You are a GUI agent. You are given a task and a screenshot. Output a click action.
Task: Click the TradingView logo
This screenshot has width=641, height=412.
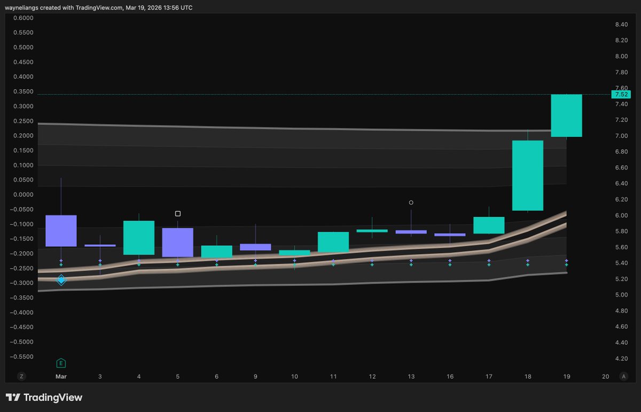[x=44, y=398]
